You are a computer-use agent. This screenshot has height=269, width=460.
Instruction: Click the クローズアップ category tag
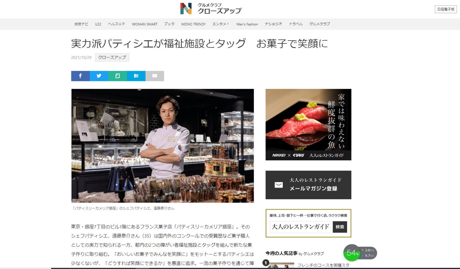(x=112, y=57)
